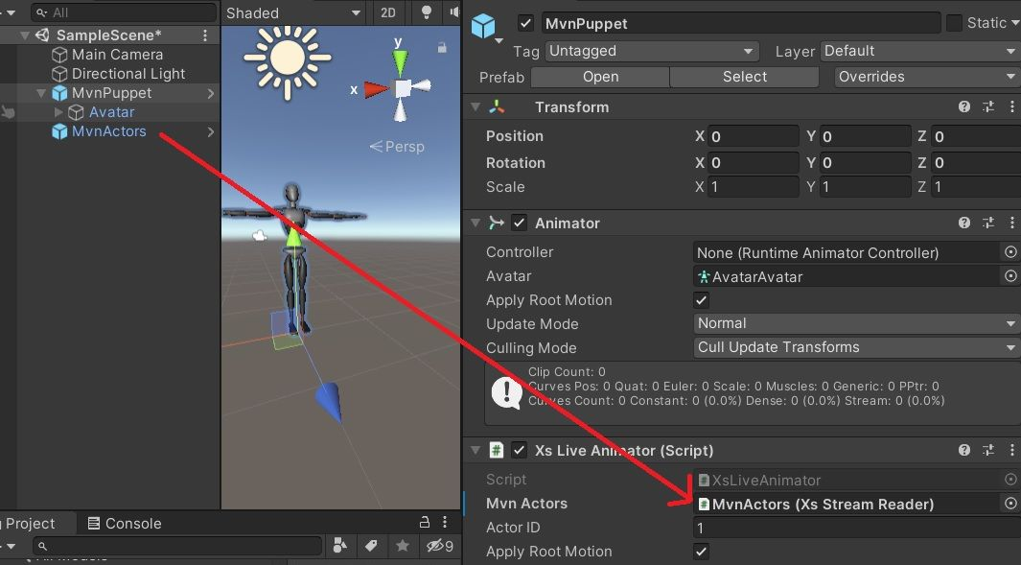
Task: Open Transform preset settings icon
Action: click(x=988, y=106)
